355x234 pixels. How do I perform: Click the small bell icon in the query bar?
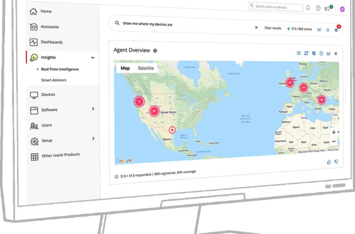[328, 30]
